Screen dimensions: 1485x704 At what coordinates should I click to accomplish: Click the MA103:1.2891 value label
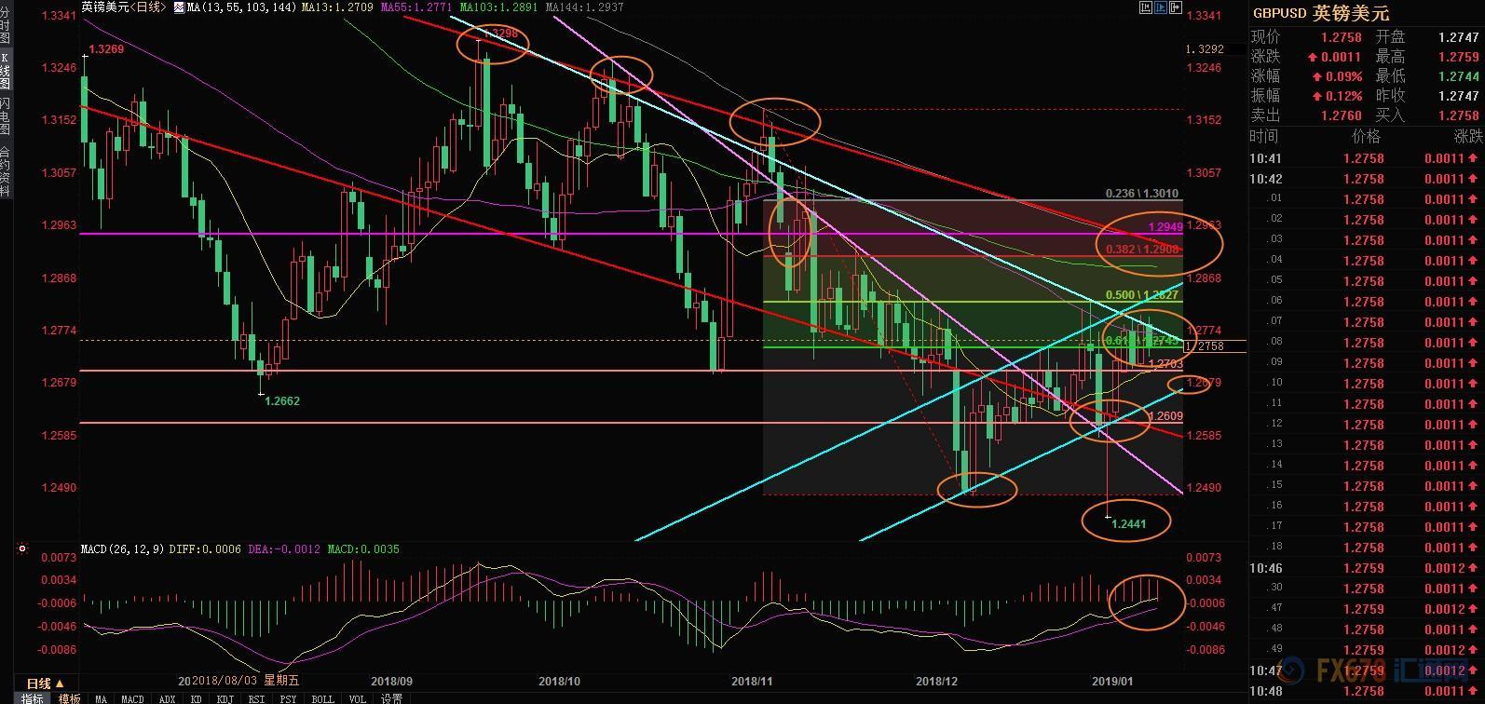499,7
